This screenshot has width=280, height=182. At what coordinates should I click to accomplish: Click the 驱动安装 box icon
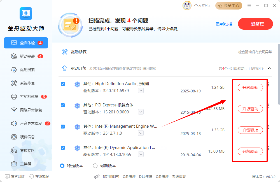coord(14,57)
